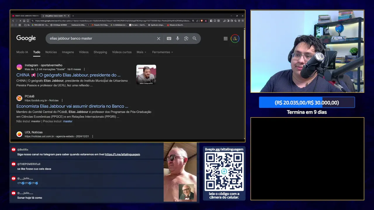Submit search with the magnifier icon
The width and height of the screenshot is (374, 210).
195,38
